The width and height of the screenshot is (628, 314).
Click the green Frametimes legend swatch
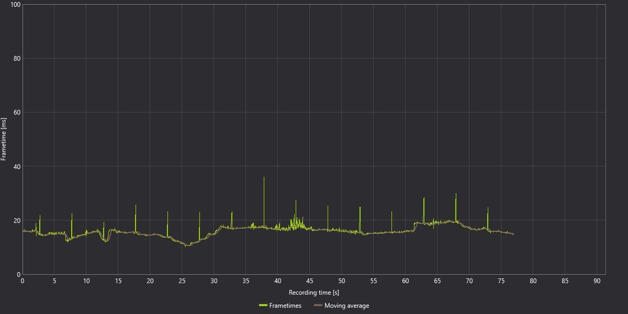click(x=263, y=306)
